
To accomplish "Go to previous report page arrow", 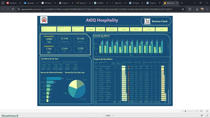I will coord(102,115).
